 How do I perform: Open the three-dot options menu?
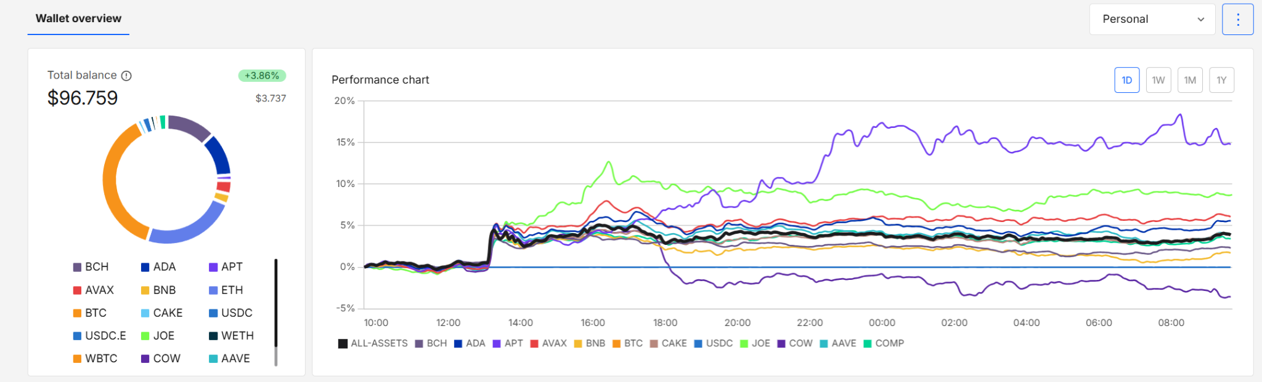(x=1237, y=19)
